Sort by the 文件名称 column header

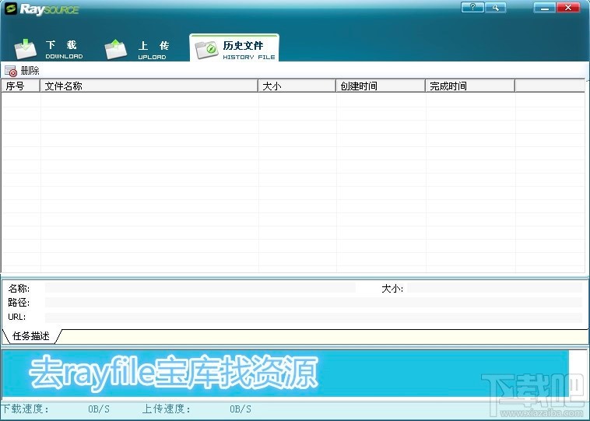point(149,86)
